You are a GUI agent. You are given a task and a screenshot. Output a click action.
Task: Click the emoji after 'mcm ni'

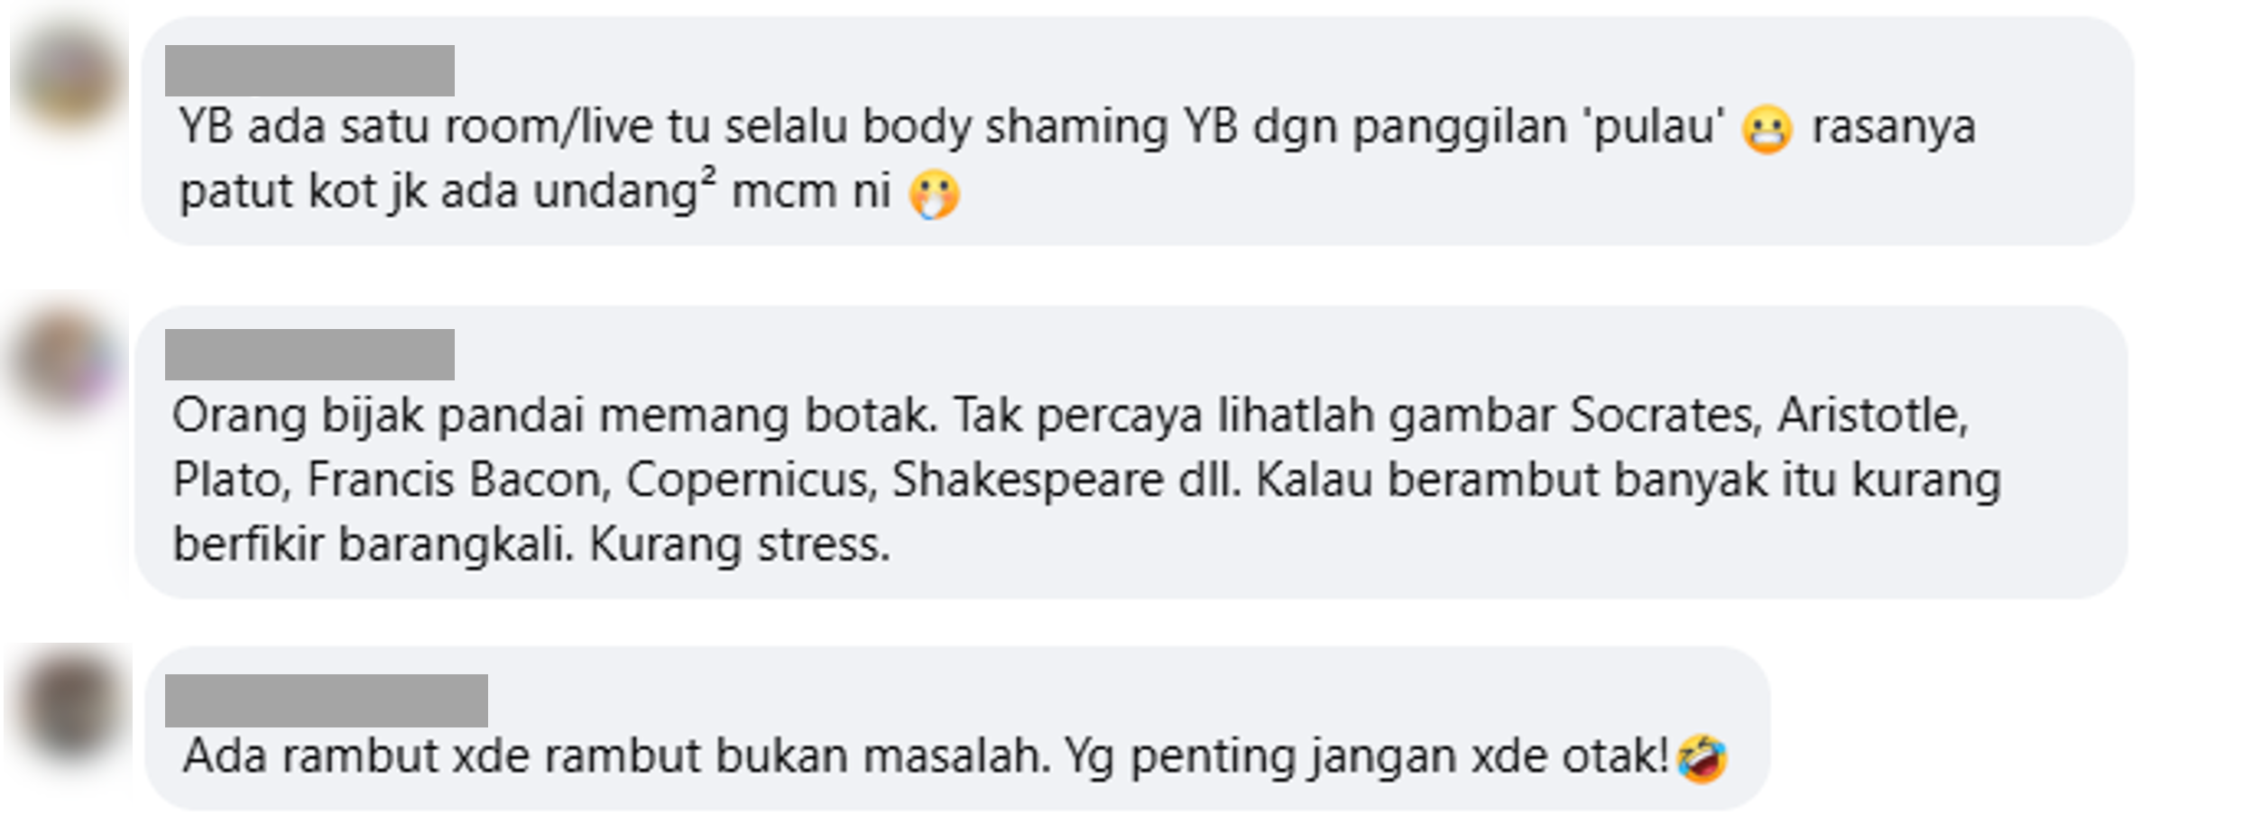pos(935,195)
